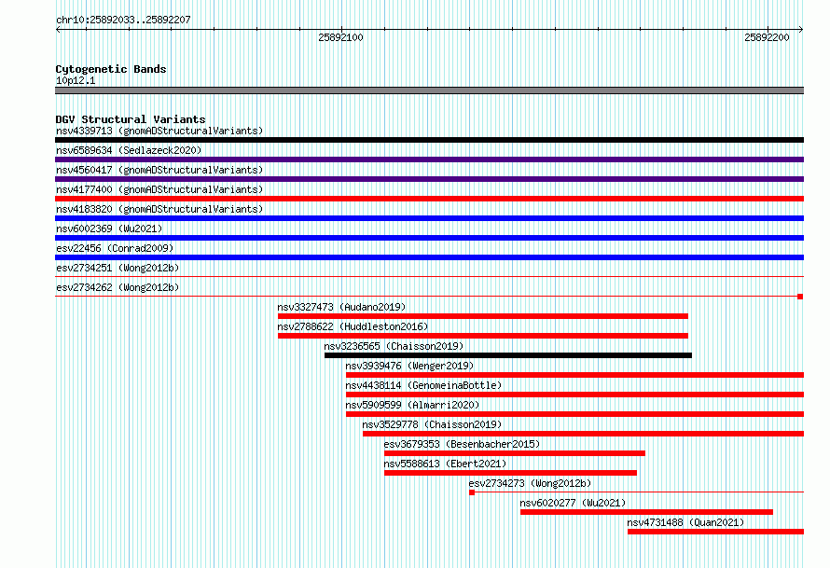The width and height of the screenshot is (830, 568).
Task: Open the esv22456 (Conrad2009) label
Action: (115, 248)
